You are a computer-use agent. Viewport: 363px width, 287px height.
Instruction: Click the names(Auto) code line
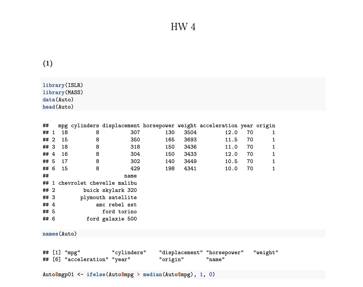(x=59, y=234)
